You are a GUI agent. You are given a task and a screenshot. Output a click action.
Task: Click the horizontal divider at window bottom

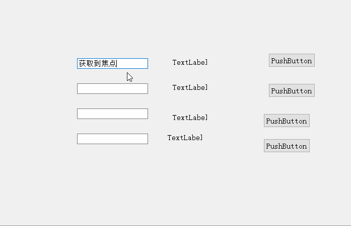pos(175,225)
